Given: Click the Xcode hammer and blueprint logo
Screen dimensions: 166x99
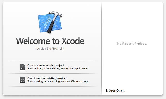Looking at the screenshot, I should coord(50,22).
